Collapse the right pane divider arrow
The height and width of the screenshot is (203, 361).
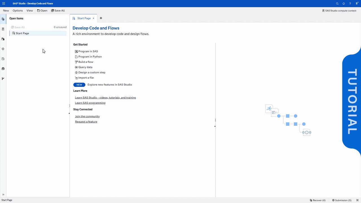pos(215,126)
